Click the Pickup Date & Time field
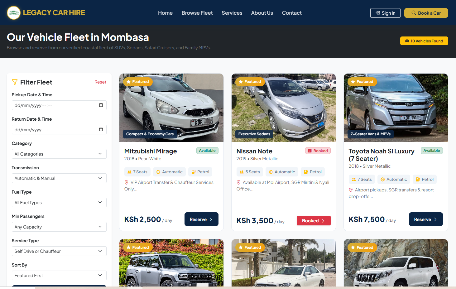The height and width of the screenshot is (289, 456). point(59,105)
